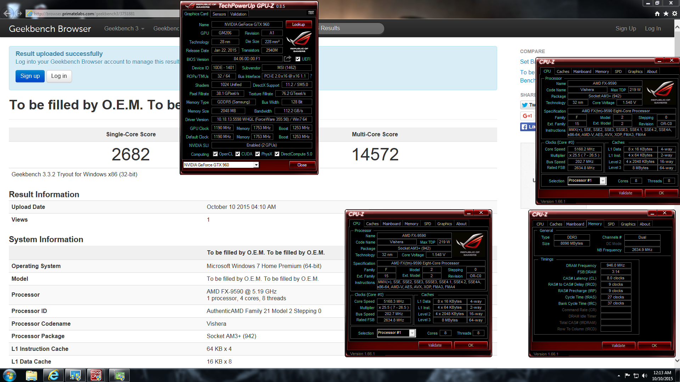Click the GPU-Z graphics card taskbar icon

119,375
